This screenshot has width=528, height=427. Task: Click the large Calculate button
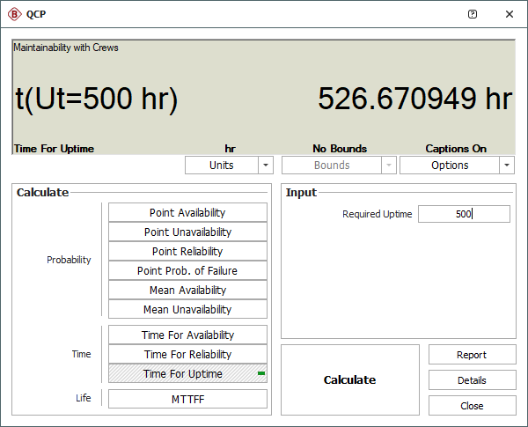[350, 379]
